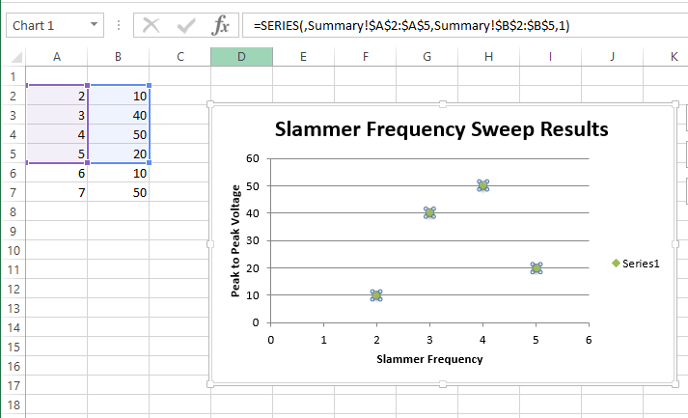This screenshot has width=688, height=418.
Task: Select row 7 header
Action: [14, 193]
